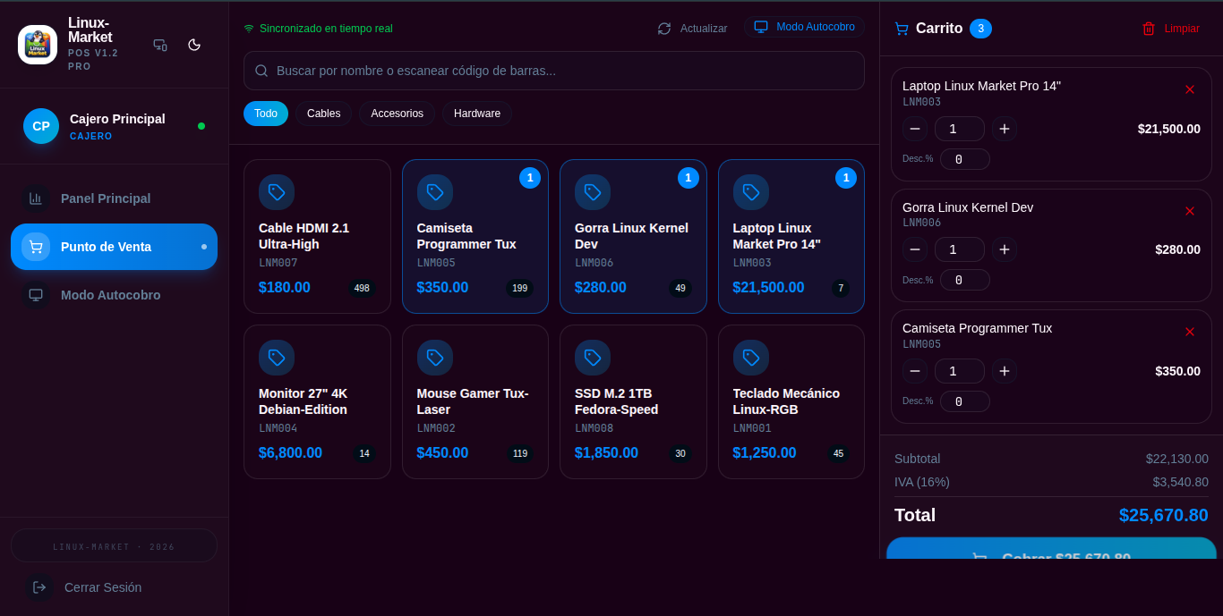Click tag icon on Laptop Linux Market card
Image resolution: width=1223 pixels, height=616 pixels.
tap(751, 192)
